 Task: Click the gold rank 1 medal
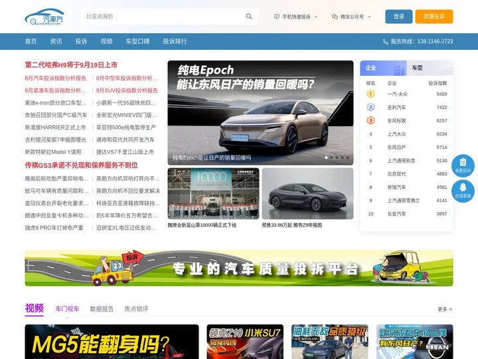[x=370, y=94]
